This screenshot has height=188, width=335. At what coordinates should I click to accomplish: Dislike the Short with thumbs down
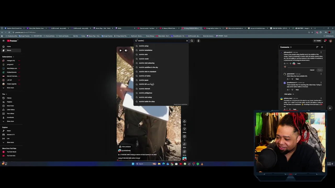pos(184,129)
